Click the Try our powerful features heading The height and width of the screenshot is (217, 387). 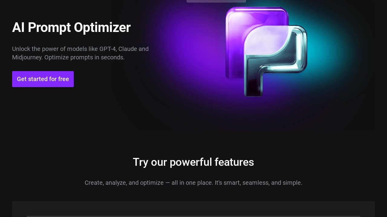pyautogui.click(x=193, y=162)
